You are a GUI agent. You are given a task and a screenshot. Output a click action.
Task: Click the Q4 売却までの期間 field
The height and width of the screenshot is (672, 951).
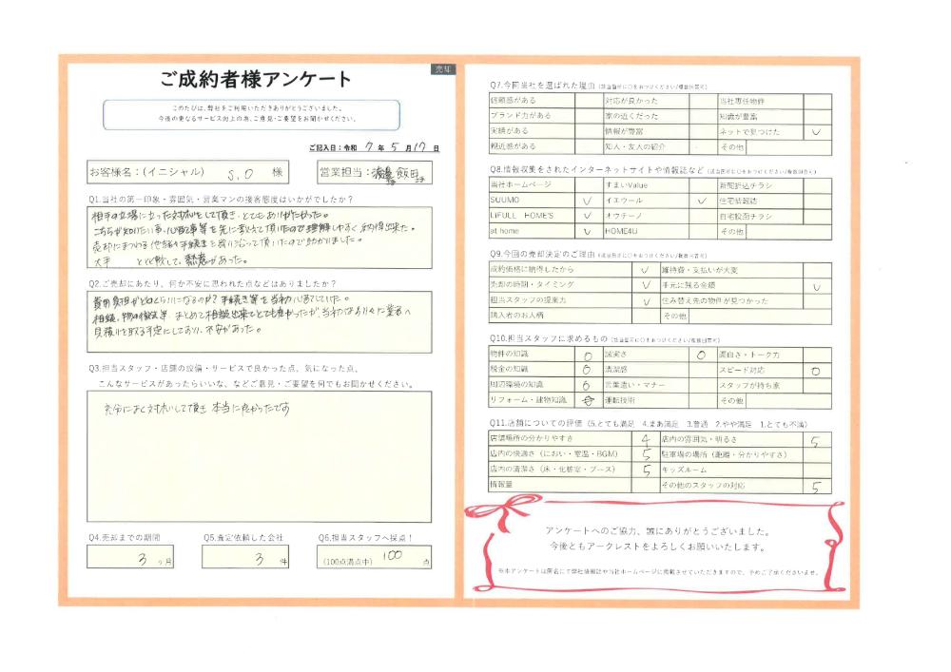[130, 557]
